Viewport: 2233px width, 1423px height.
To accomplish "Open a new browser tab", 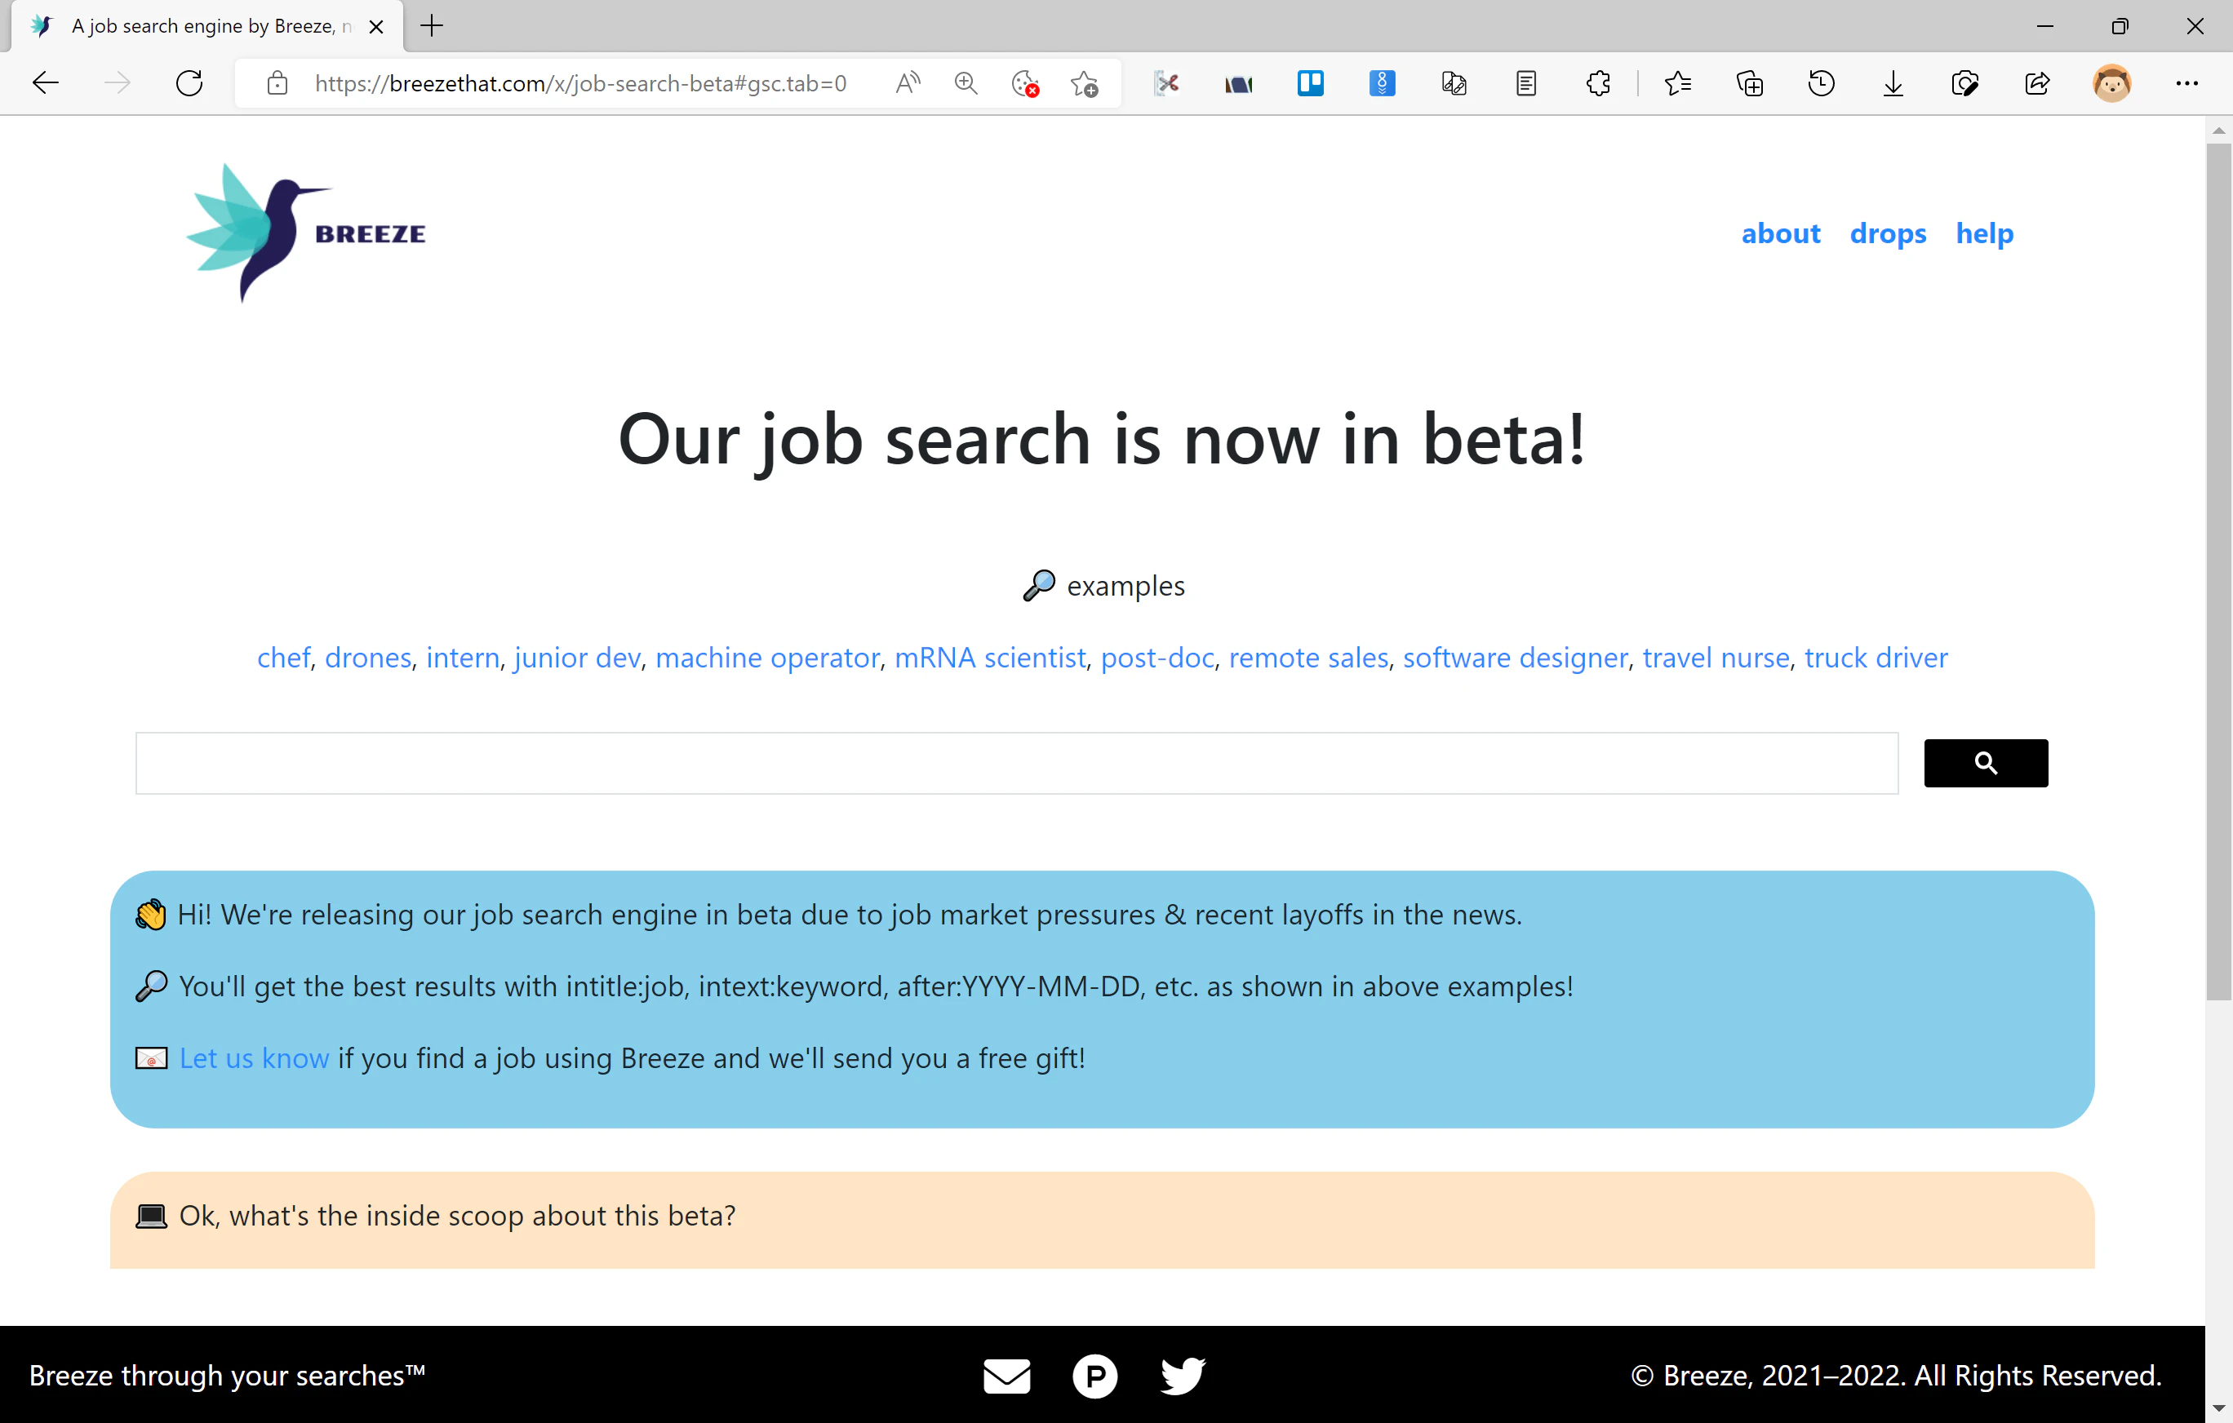I will (430, 26).
